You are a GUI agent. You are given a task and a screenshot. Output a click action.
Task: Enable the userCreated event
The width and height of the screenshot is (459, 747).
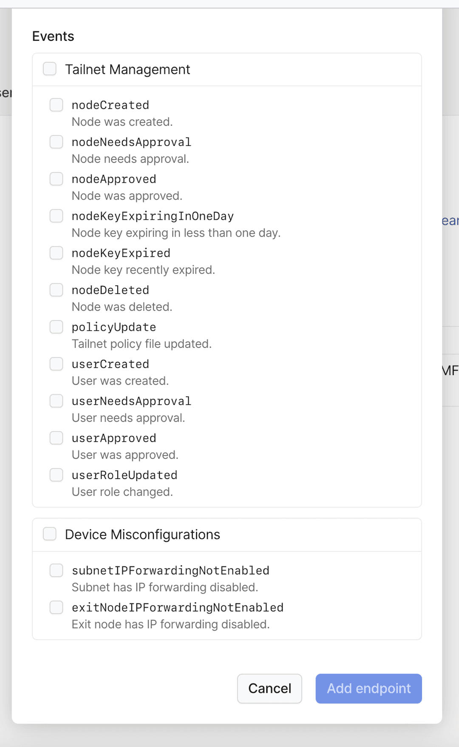tap(56, 364)
